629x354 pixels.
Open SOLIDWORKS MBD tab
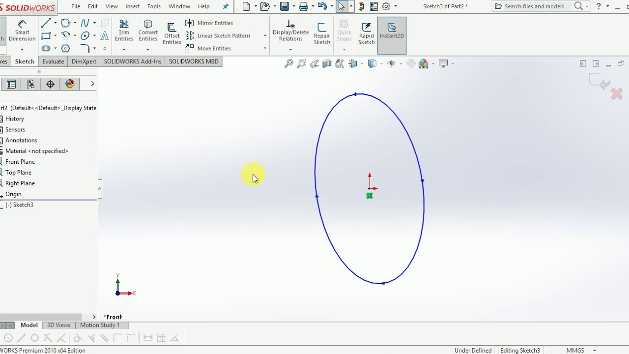coord(194,61)
